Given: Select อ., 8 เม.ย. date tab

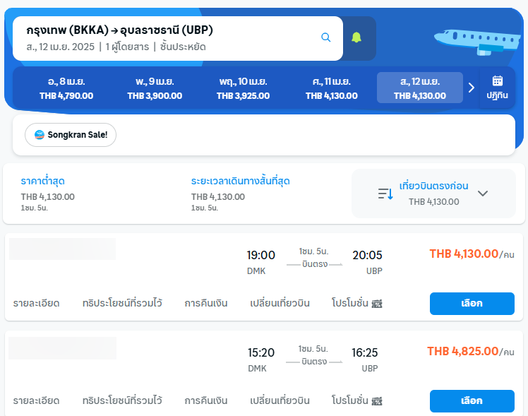Looking at the screenshot, I should 66,88.
